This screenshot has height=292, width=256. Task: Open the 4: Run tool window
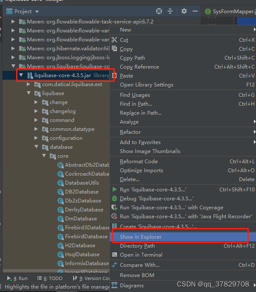pos(17,278)
